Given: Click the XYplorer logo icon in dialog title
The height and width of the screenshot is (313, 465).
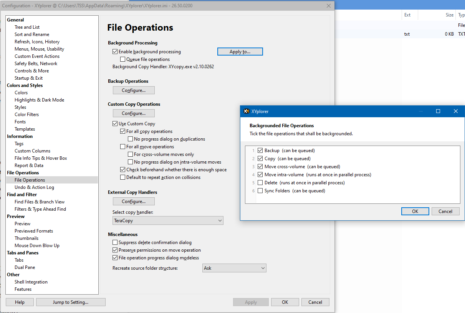Looking at the screenshot, I should (x=247, y=111).
